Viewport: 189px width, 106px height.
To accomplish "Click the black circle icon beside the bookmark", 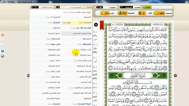I will point(96,25).
